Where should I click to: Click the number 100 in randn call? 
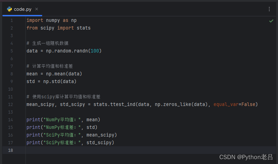[x=95, y=51]
